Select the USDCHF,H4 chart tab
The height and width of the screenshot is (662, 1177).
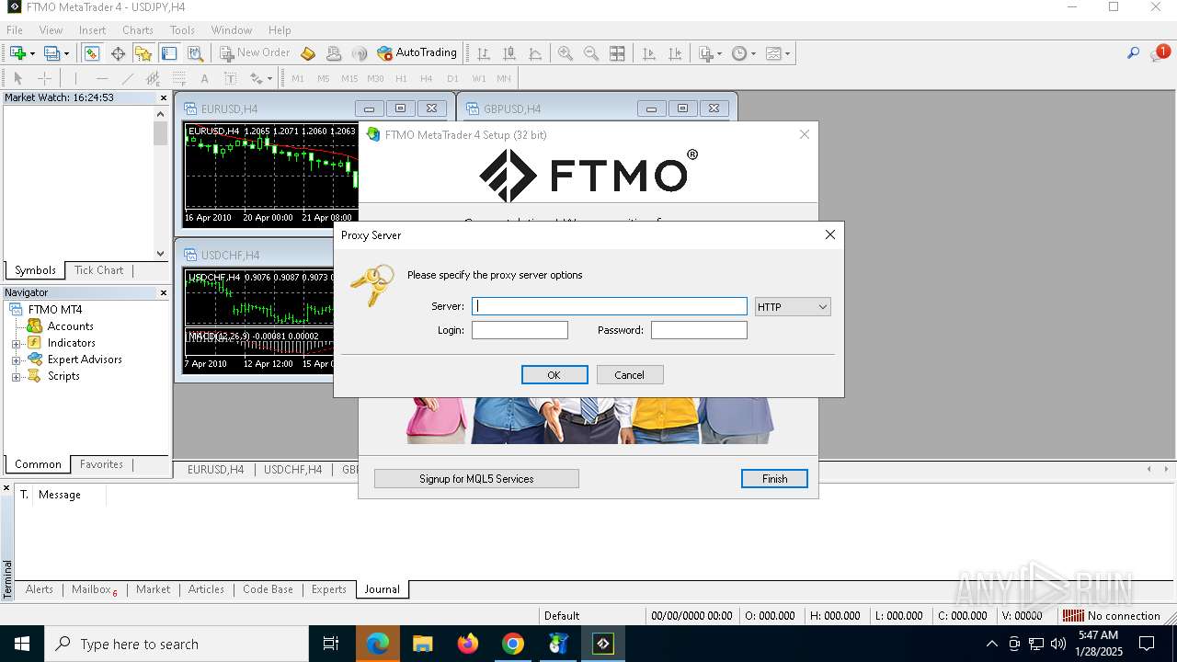(x=292, y=469)
